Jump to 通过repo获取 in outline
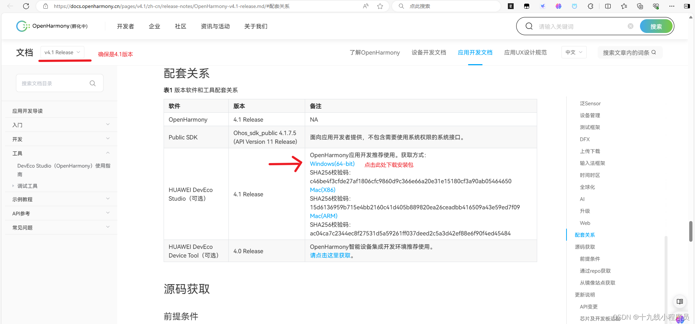Image resolution: width=695 pixels, height=324 pixels. coord(595,271)
